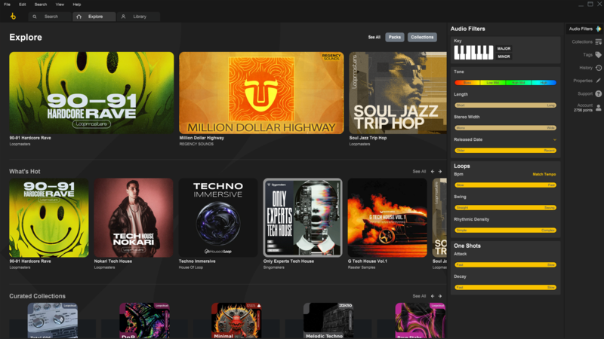Open Techno Immersive pack cover
The height and width of the screenshot is (339, 604).
(218, 218)
